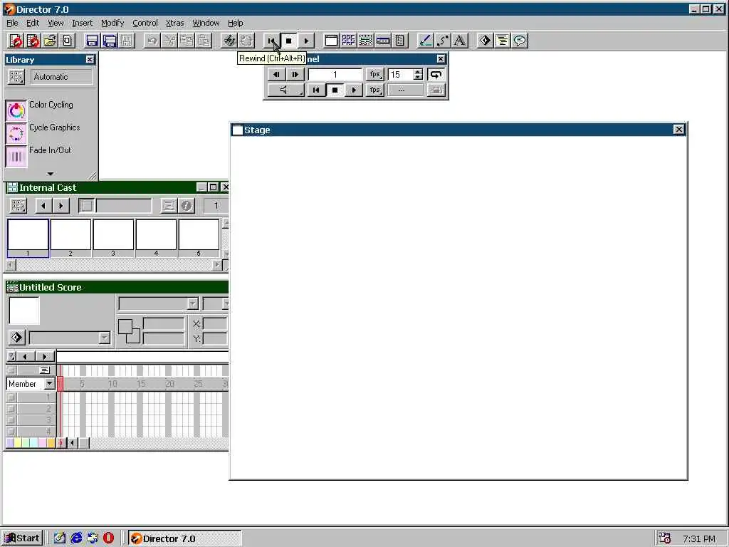Open the Stage window from toolbar icon
Screen dimensions: 729x547
332,41
